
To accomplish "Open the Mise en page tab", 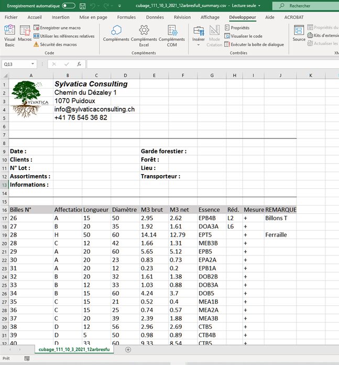I will [93, 17].
